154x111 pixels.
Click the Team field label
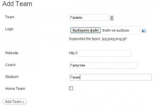(x=10, y=17)
